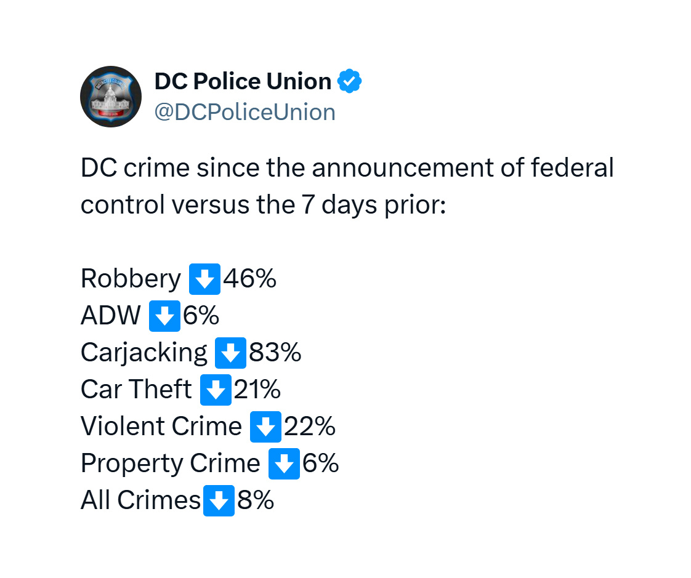Click the ADW label text
Screen dimensions: 691x578
coord(111,315)
